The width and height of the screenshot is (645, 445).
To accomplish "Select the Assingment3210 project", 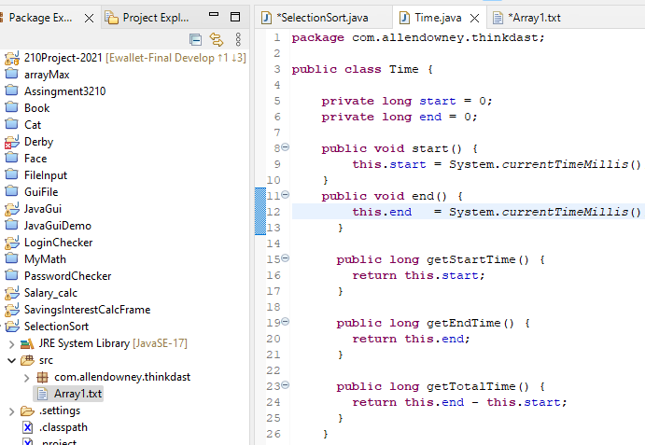I will pyautogui.click(x=64, y=91).
